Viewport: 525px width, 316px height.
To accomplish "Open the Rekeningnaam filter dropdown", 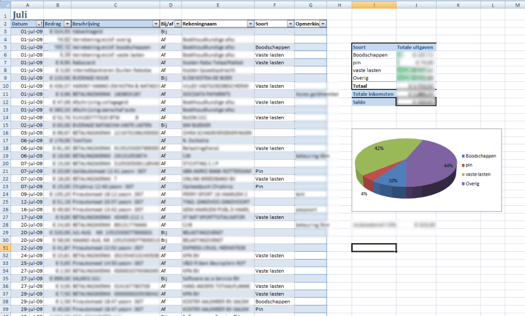I will pos(250,24).
